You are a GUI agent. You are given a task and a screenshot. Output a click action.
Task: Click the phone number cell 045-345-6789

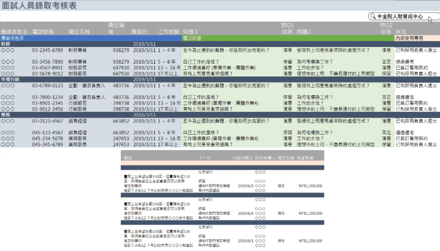pyautogui.click(x=48, y=144)
